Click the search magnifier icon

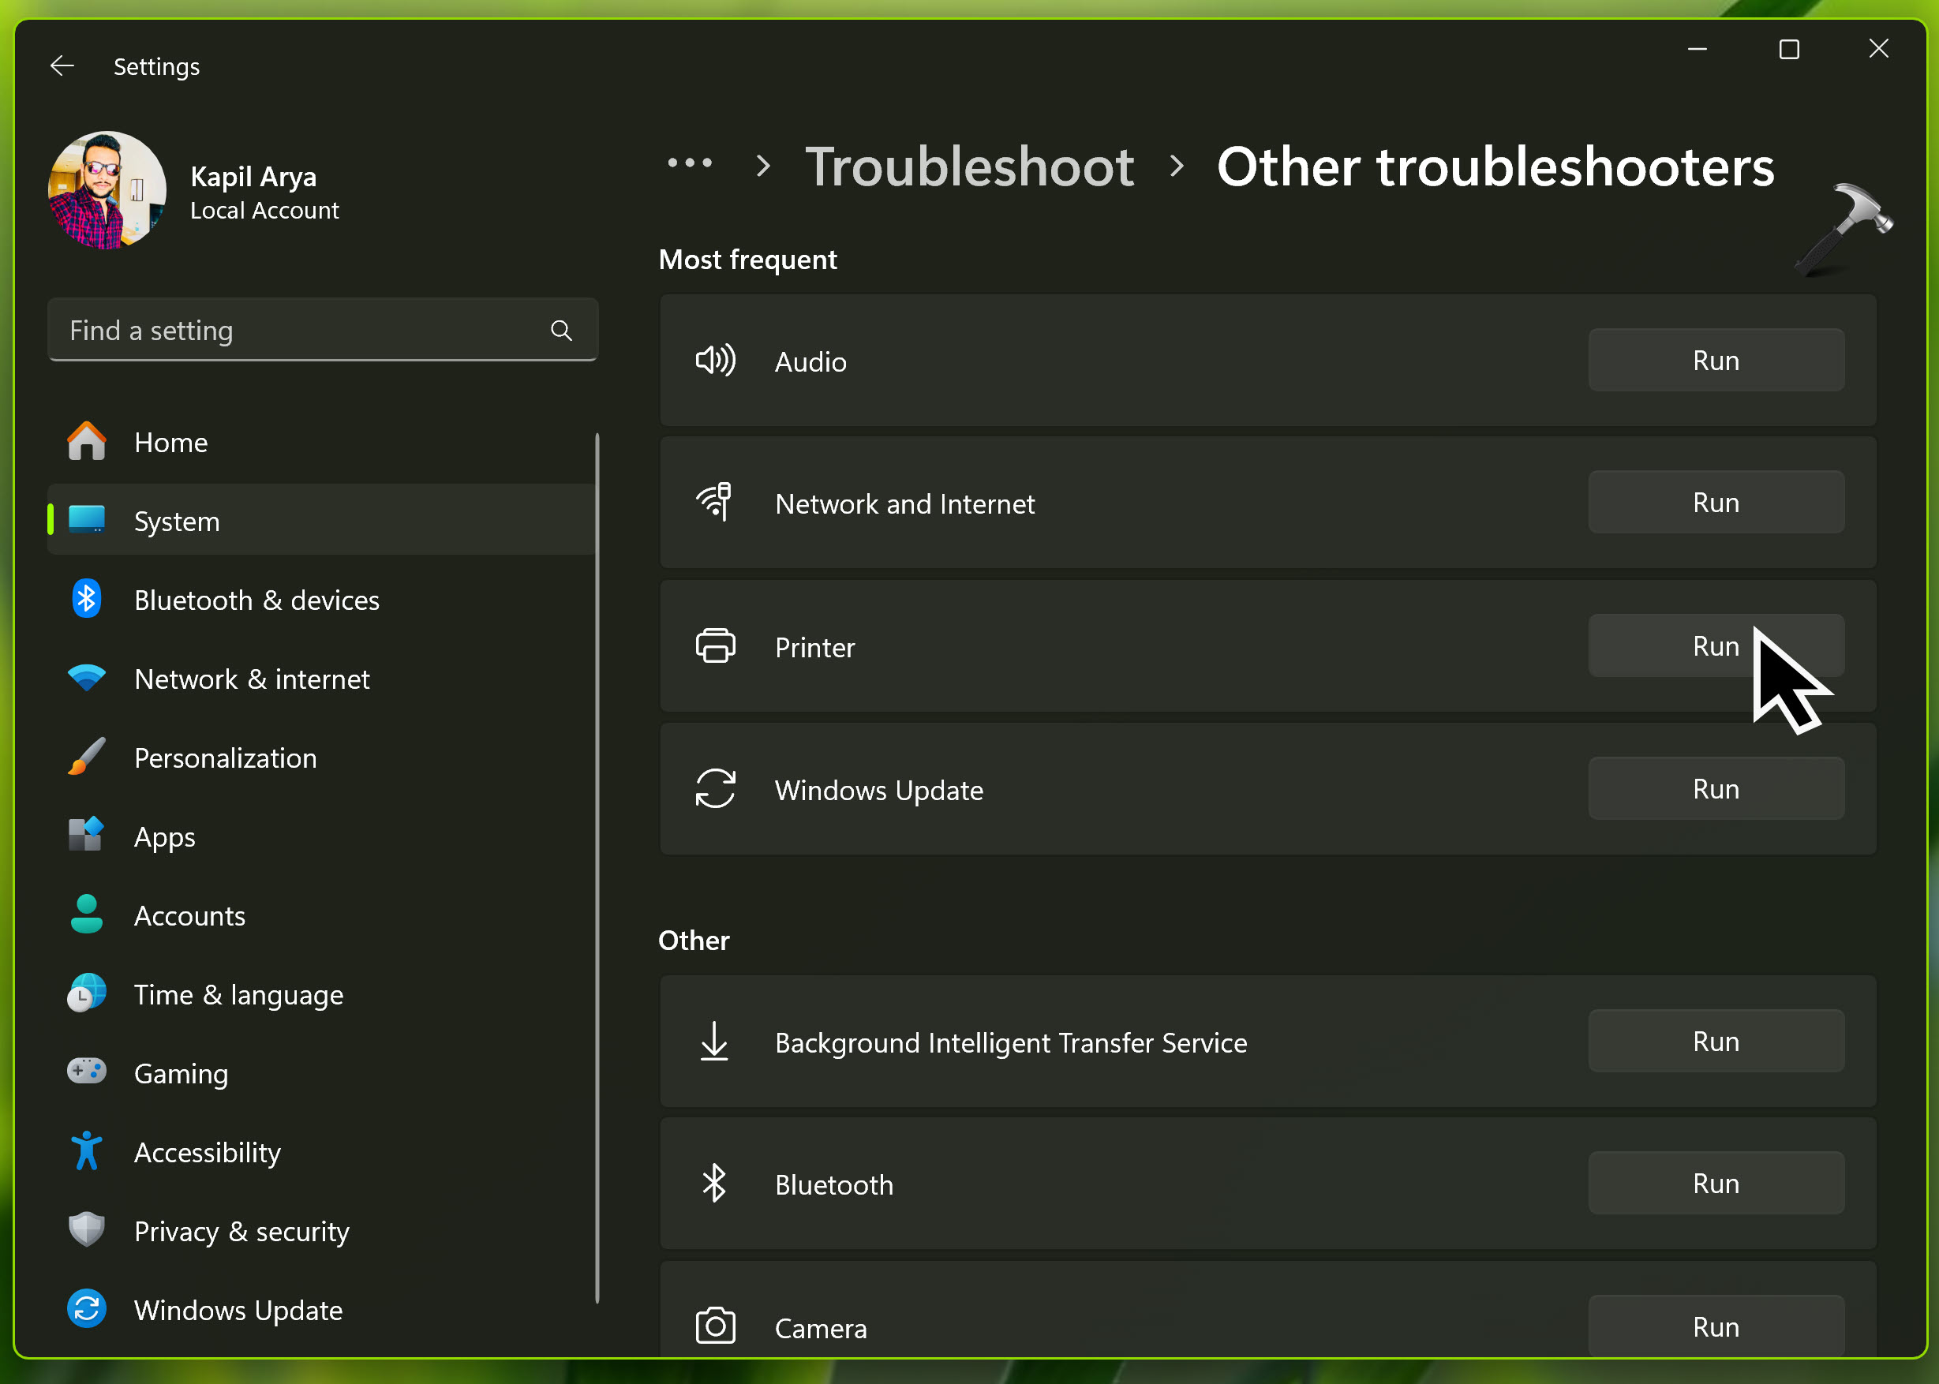(561, 331)
